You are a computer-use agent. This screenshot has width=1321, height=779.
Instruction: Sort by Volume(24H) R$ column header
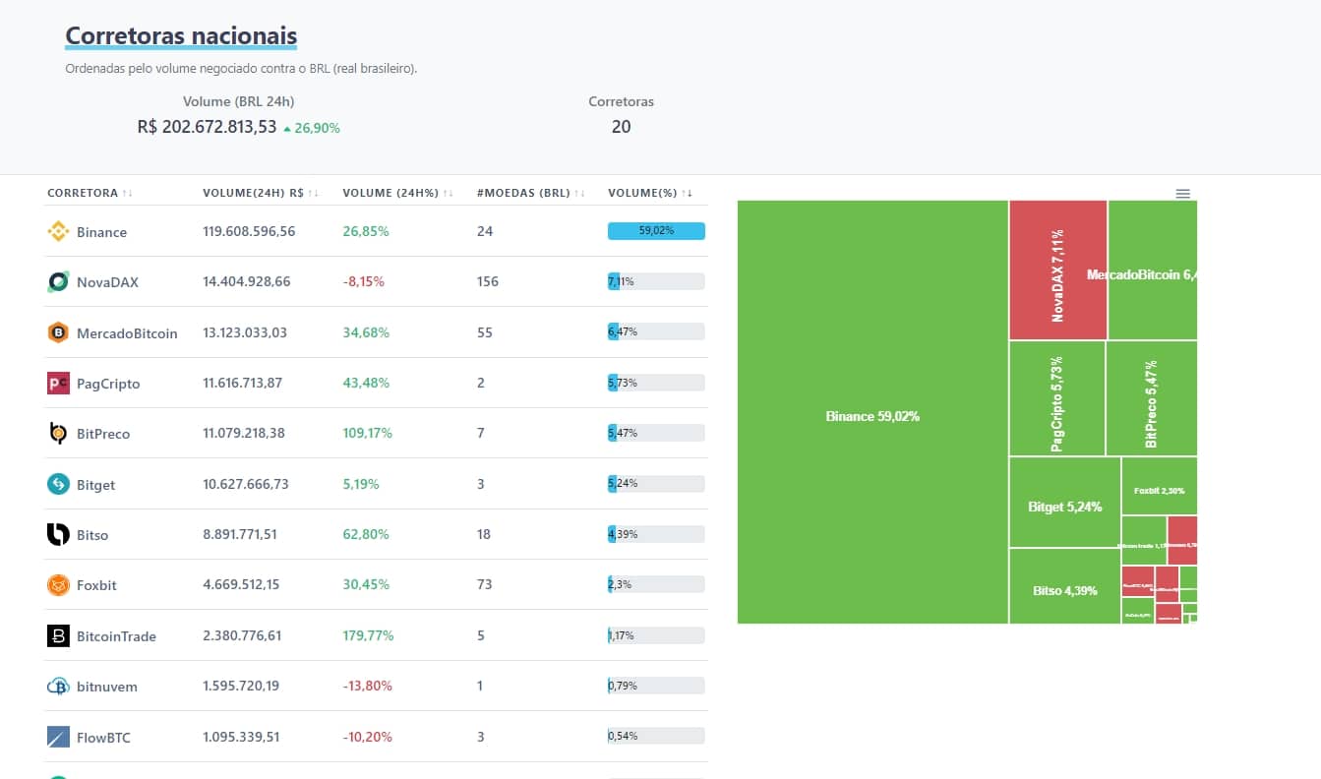coord(261,193)
